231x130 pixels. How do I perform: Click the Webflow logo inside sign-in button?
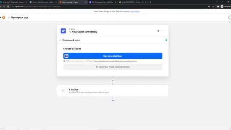point(66,56)
